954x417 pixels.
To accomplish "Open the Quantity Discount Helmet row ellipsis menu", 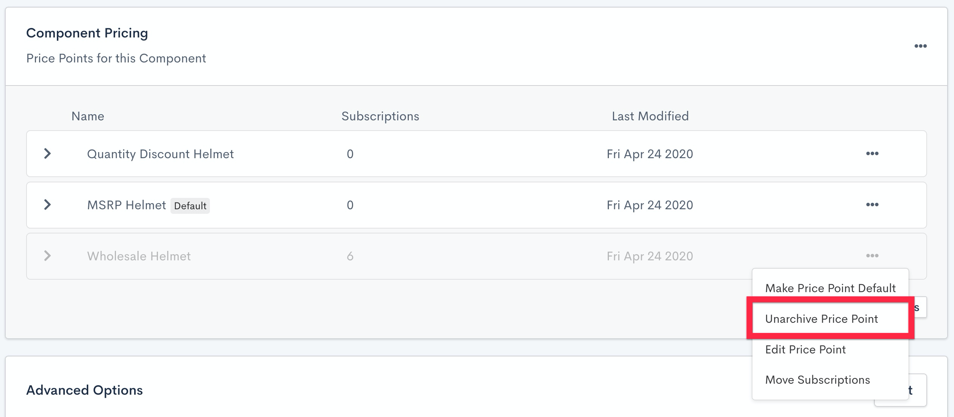I will 872,154.
